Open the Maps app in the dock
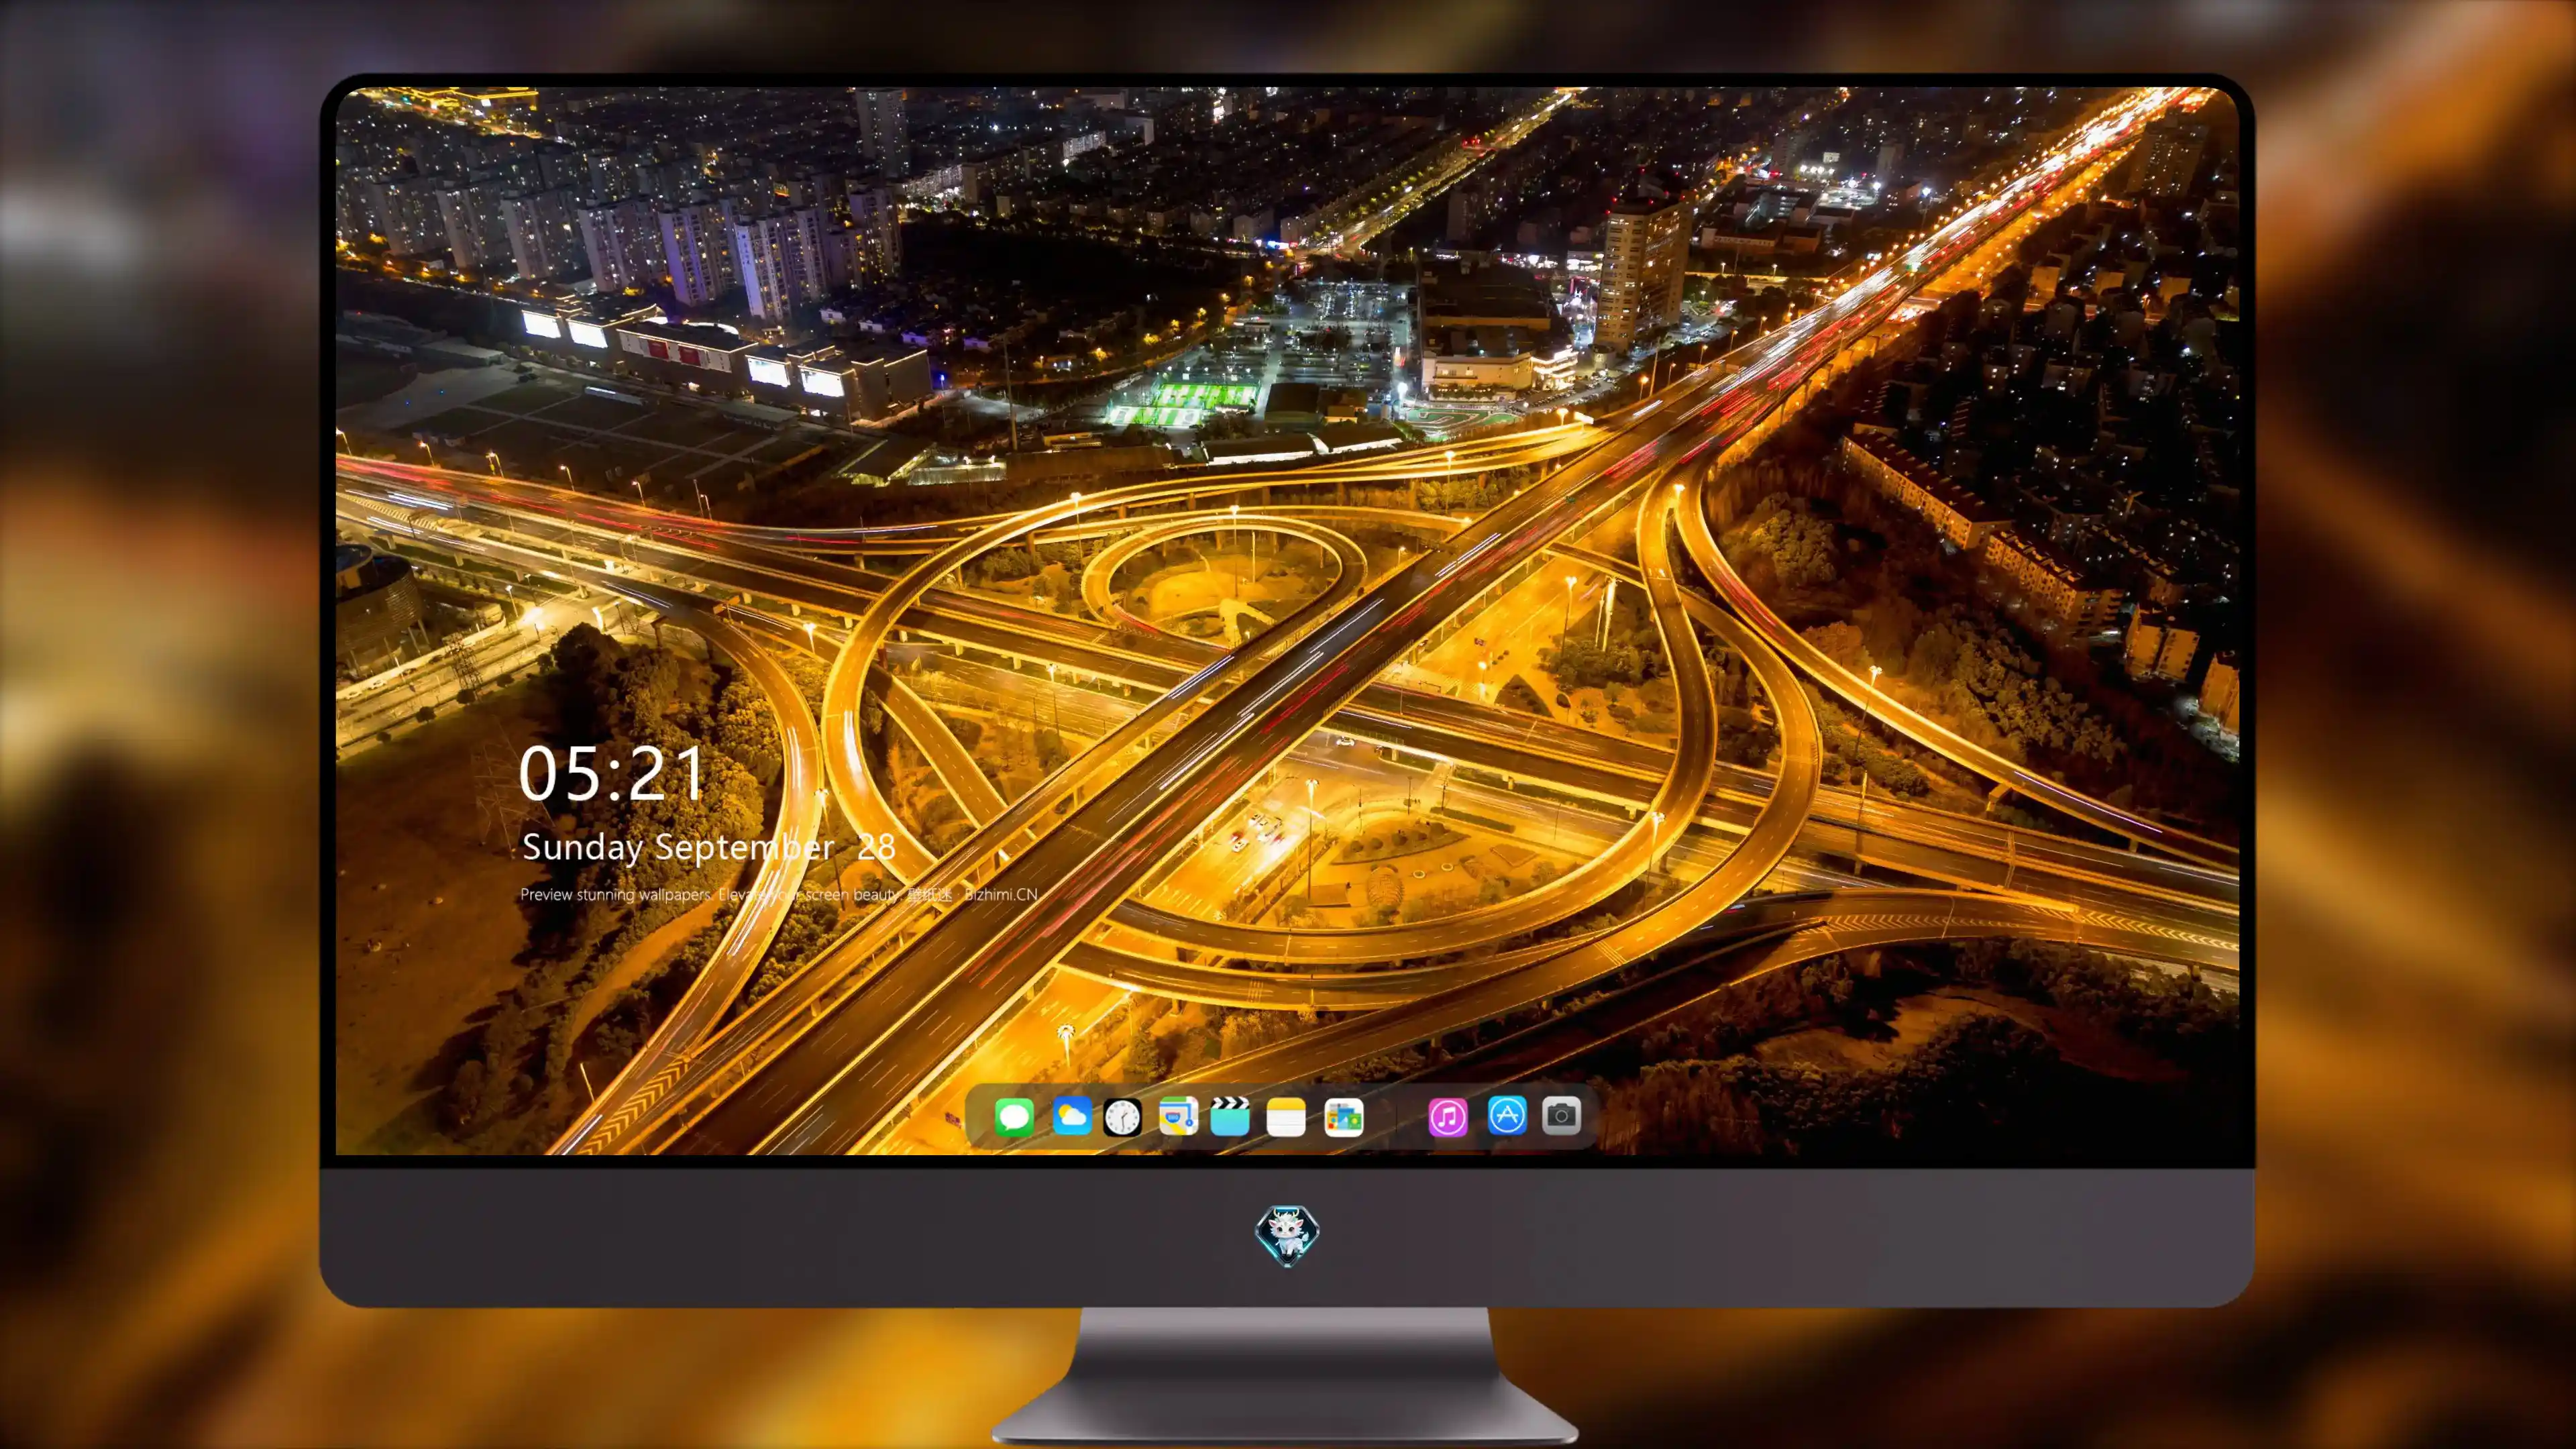The image size is (2576, 1449). pos(1178,1116)
